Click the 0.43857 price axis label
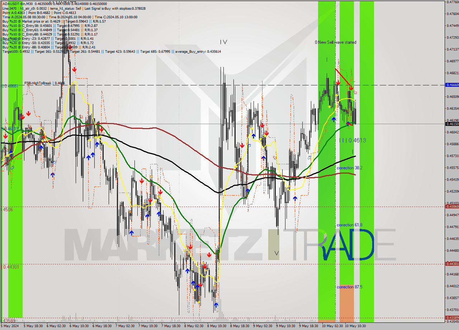This screenshot has height=330, width=459. tap(453, 298)
